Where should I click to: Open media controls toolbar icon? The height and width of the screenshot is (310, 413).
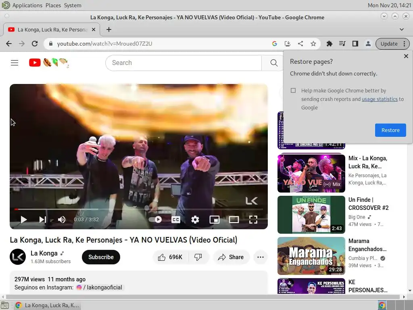click(342, 44)
